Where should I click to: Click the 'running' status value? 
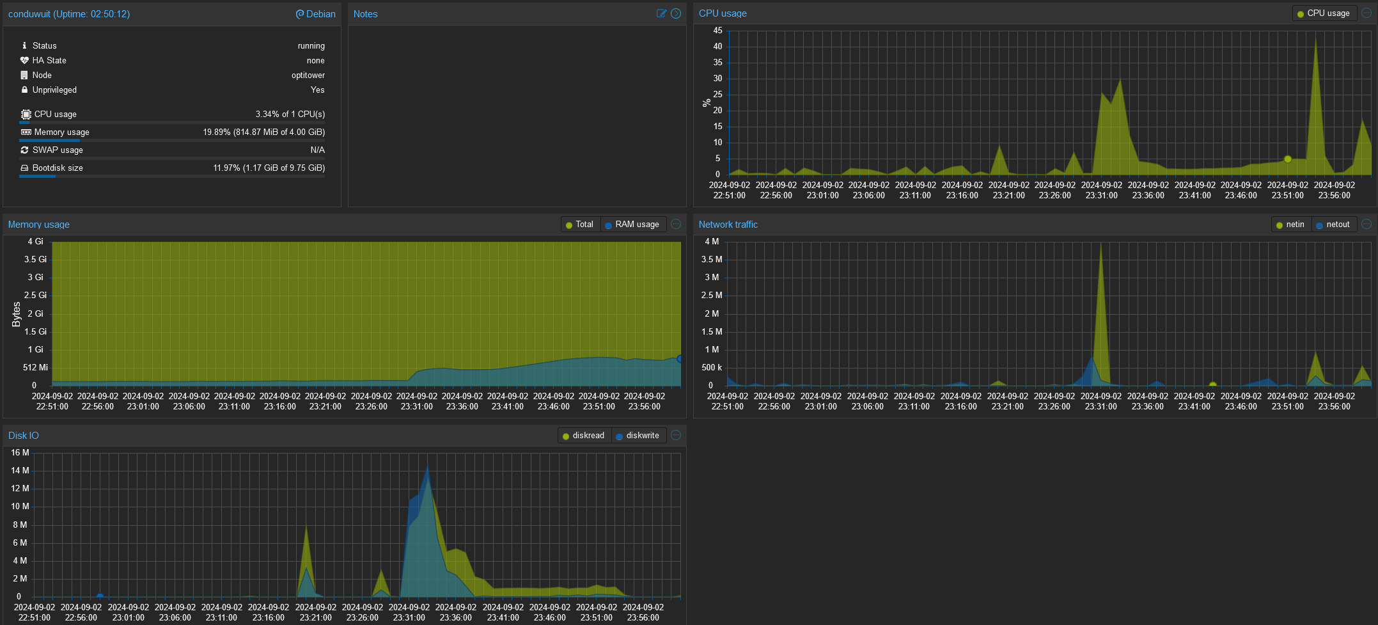311,46
